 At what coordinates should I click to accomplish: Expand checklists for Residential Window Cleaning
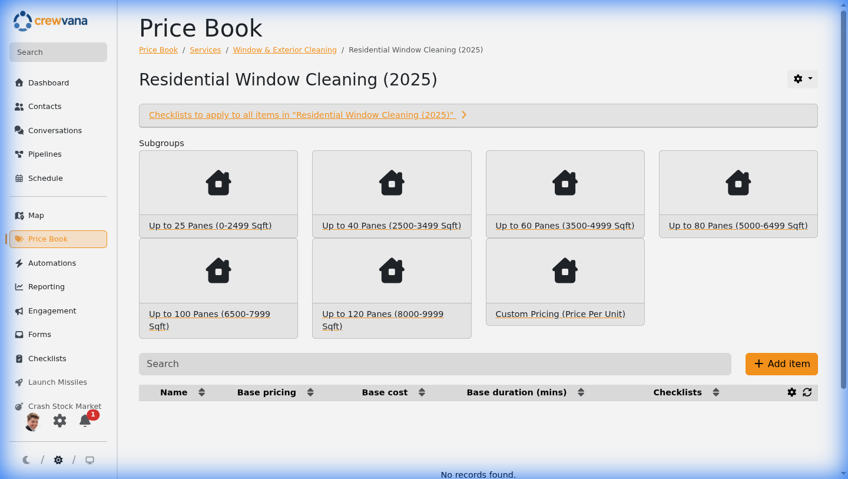tap(307, 115)
